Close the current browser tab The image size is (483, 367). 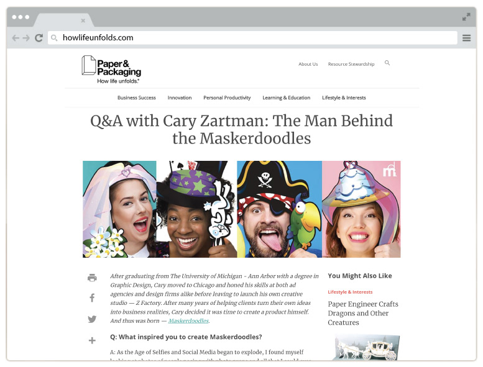pos(83,20)
